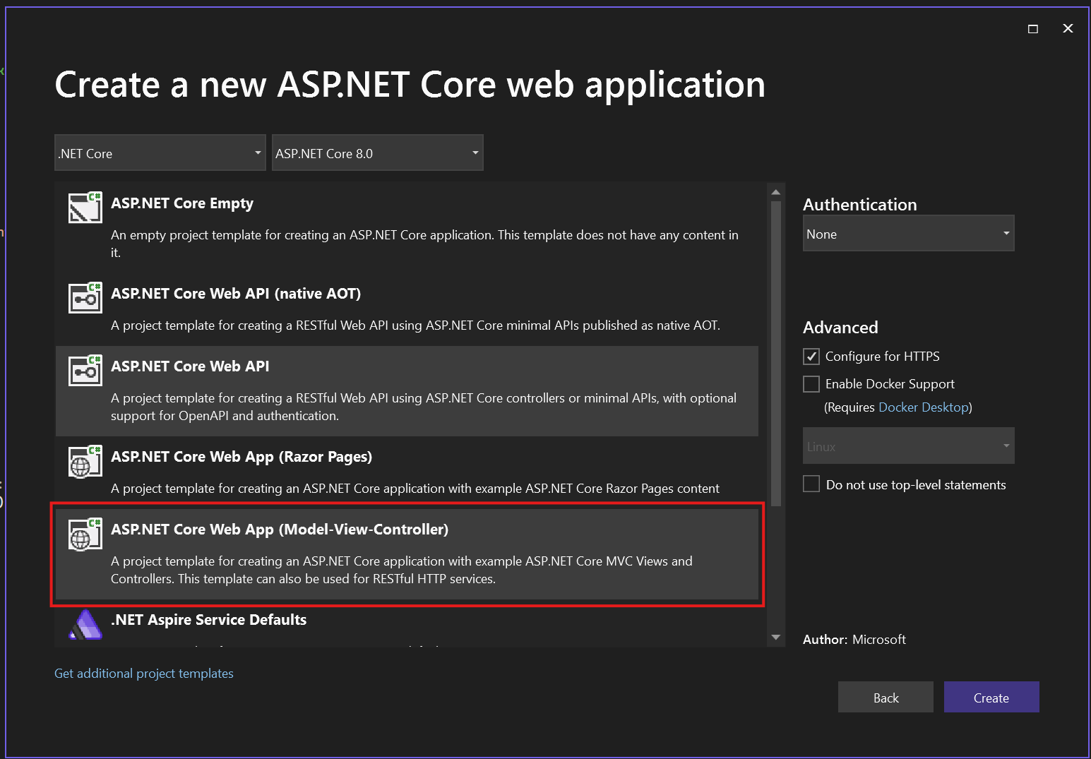Select the ASP.NET Core Web API title
The width and height of the screenshot is (1091, 759).
[190, 366]
